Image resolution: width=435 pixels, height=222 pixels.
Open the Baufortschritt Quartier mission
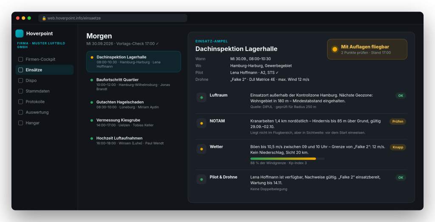coord(134,84)
